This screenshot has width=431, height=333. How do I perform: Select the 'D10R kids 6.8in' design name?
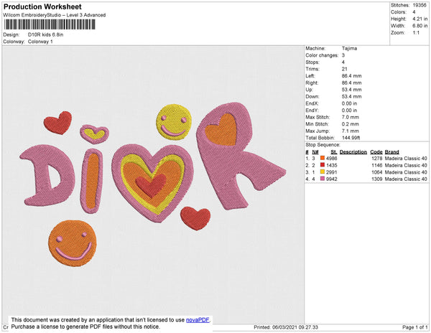46,34
